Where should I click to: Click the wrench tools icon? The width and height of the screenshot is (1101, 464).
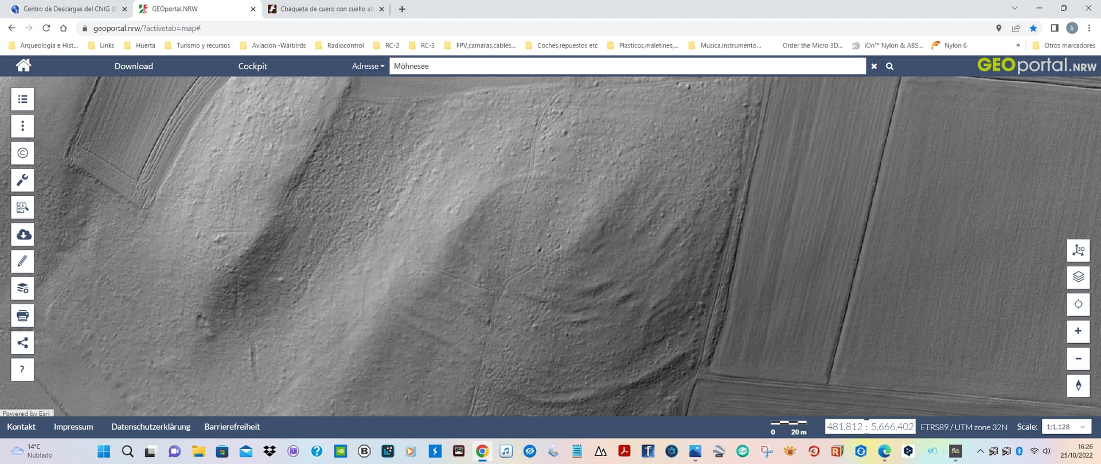click(22, 180)
